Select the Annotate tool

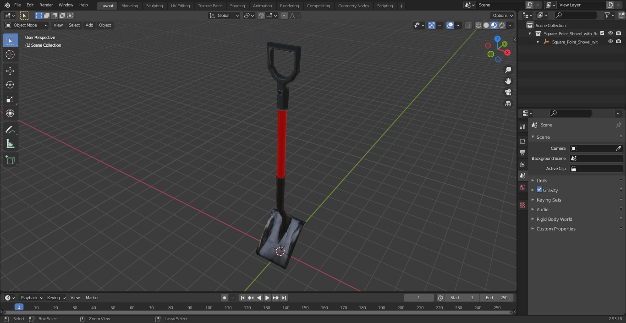click(x=10, y=130)
